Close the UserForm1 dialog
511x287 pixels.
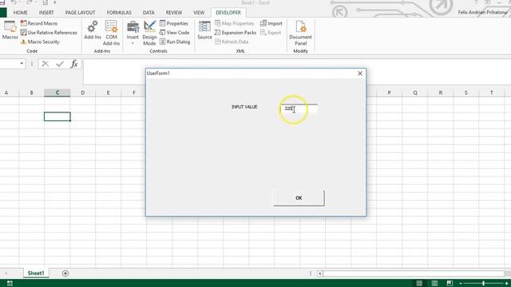[x=360, y=73]
